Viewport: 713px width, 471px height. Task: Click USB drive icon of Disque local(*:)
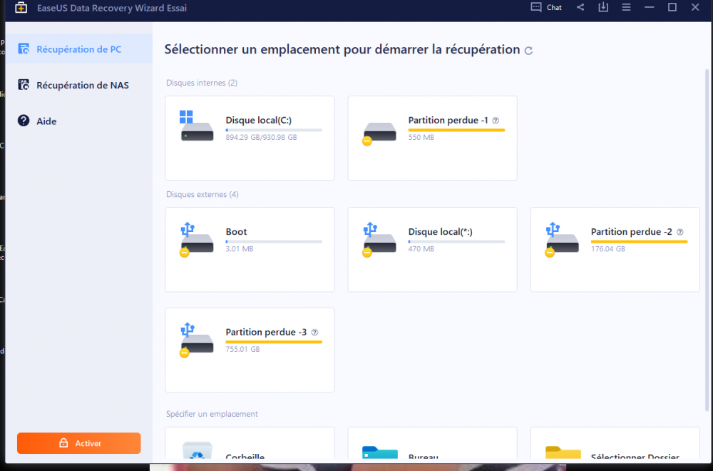[379, 239]
